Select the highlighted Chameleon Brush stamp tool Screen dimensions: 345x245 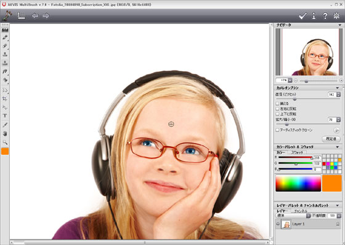5,63
